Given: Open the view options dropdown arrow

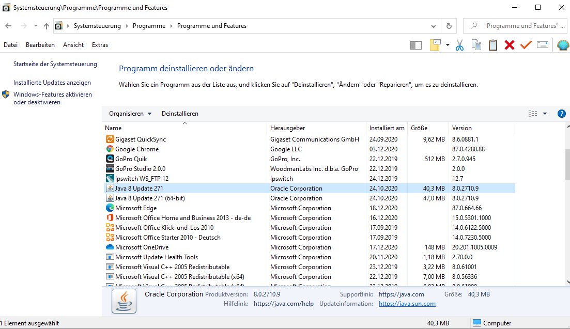Looking at the screenshot, I should (x=545, y=114).
